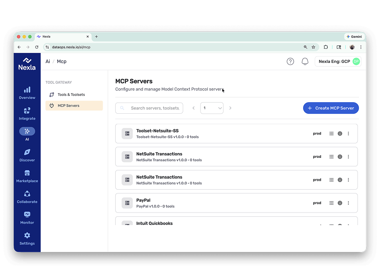This screenshot has width=380, height=280.
Task: Click the grid icon on the Toolset-Netsuite-SS row
Action: 331,133
